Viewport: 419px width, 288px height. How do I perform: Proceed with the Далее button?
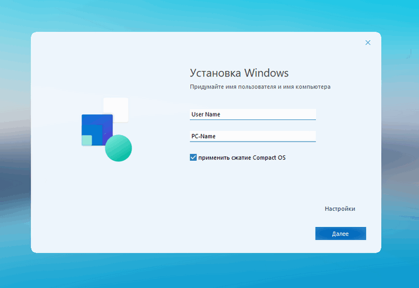pos(341,234)
